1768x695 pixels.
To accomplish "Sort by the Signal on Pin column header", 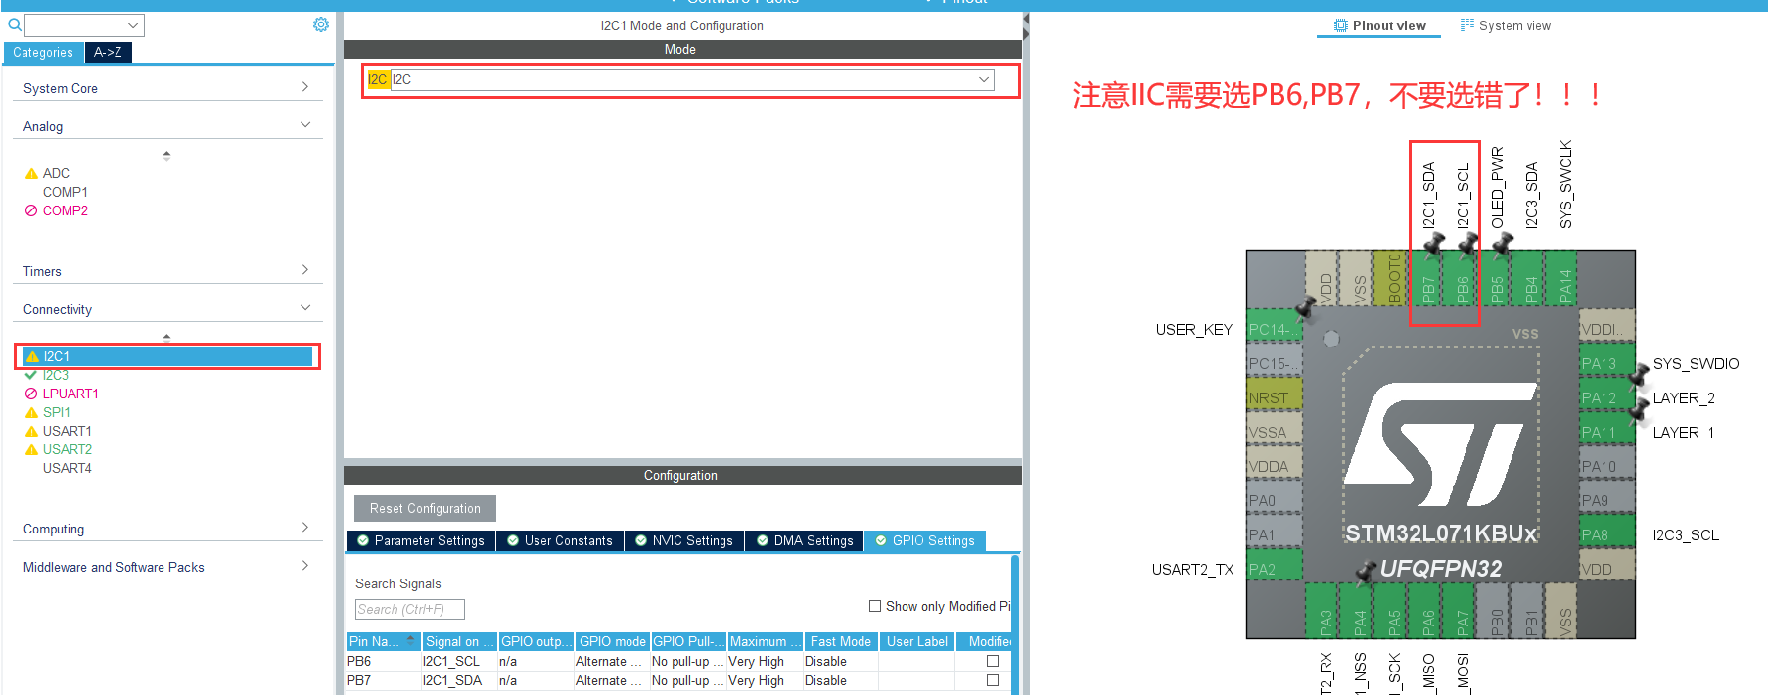I will pos(460,641).
